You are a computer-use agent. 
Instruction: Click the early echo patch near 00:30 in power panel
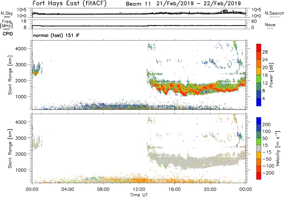tap(36, 70)
